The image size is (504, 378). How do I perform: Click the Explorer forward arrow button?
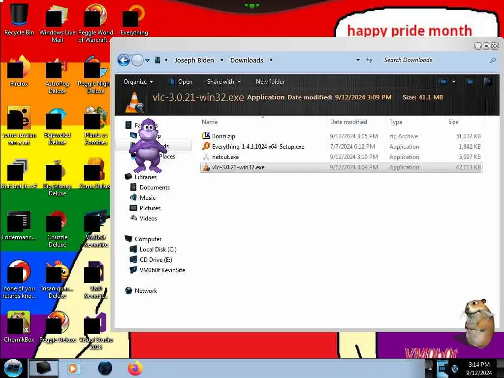[138, 60]
